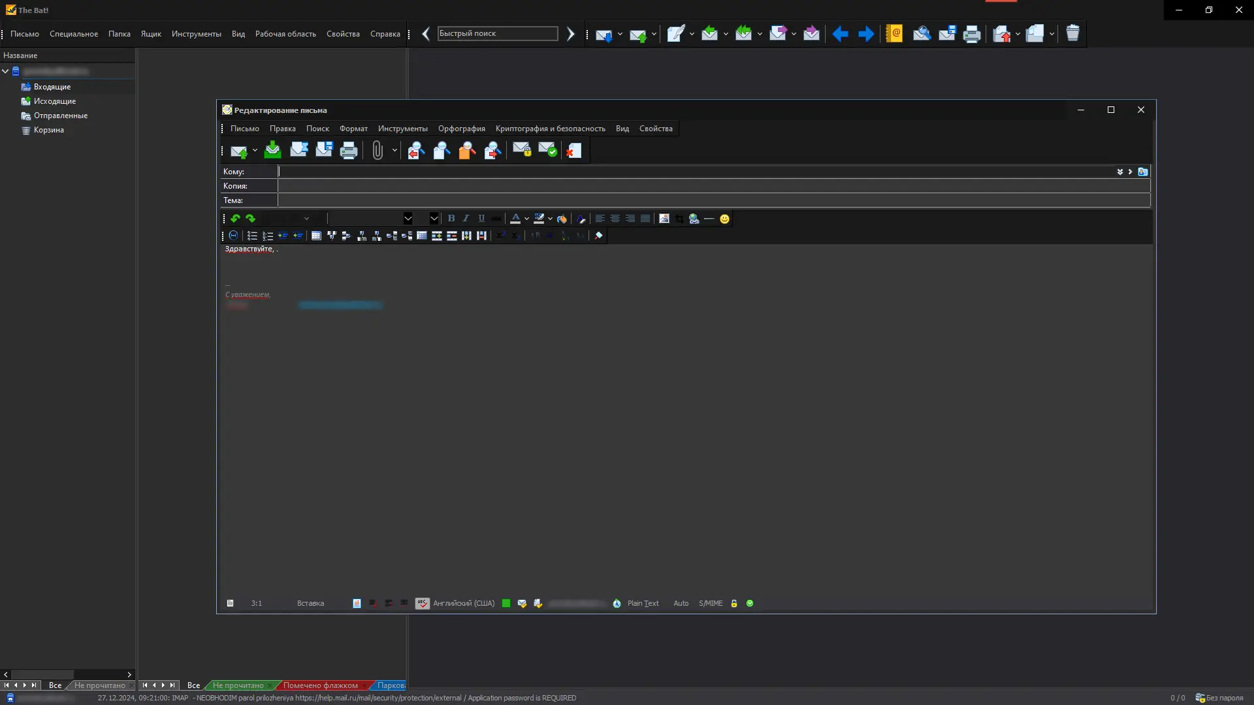The width and height of the screenshot is (1254, 705).
Task: Click the cancel message red X icon
Action: [x=573, y=151]
